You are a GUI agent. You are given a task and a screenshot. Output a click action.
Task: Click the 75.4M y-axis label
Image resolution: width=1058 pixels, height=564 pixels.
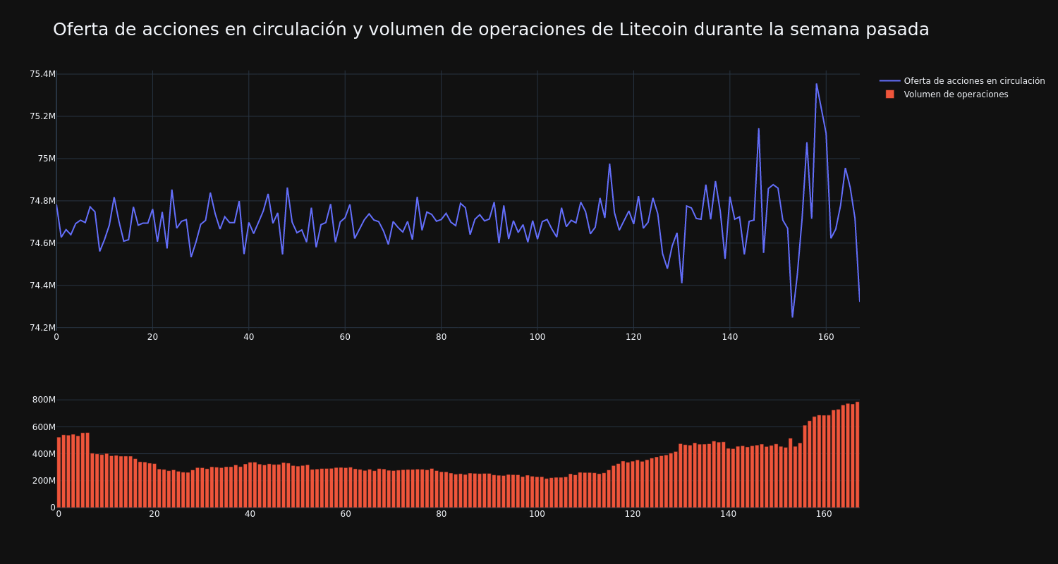coord(42,74)
